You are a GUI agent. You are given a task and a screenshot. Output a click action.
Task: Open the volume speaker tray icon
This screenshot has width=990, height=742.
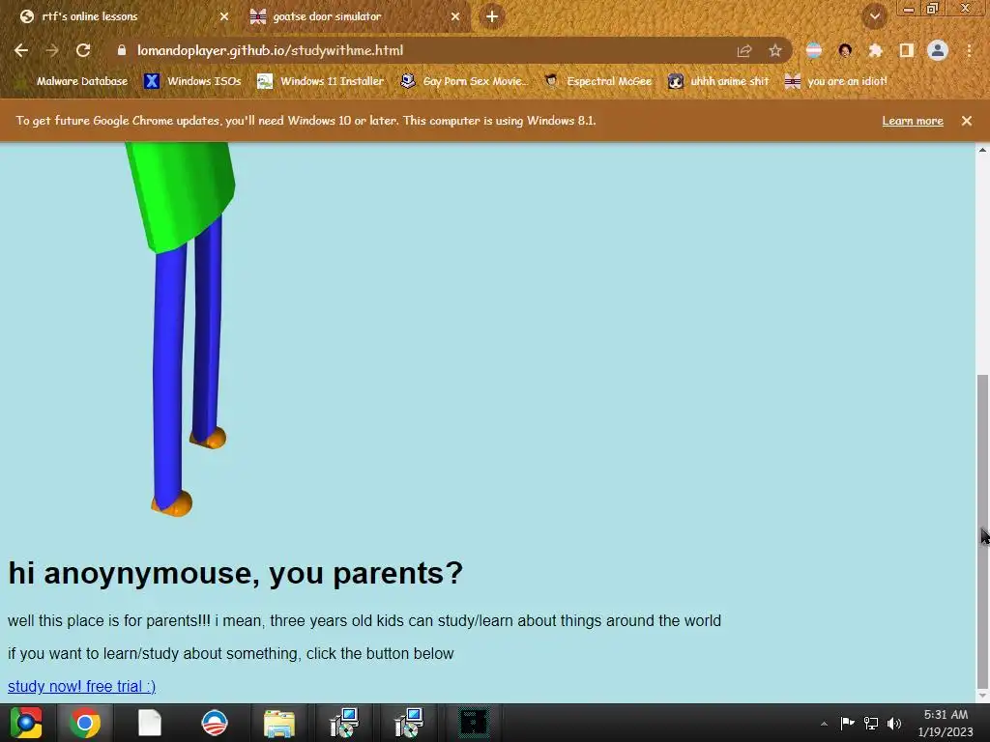pyautogui.click(x=894, y=723)
